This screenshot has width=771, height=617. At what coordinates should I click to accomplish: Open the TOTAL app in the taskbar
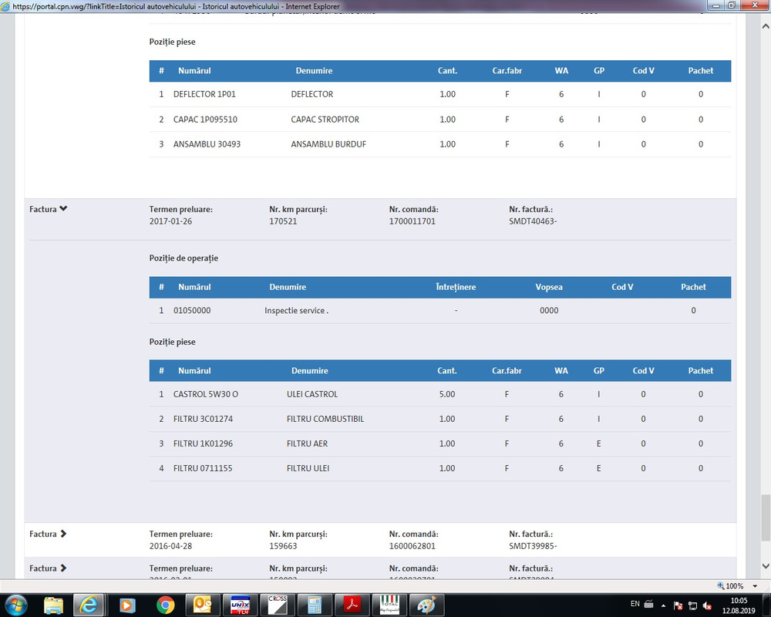pyautogui.click(x=389, y=605)
